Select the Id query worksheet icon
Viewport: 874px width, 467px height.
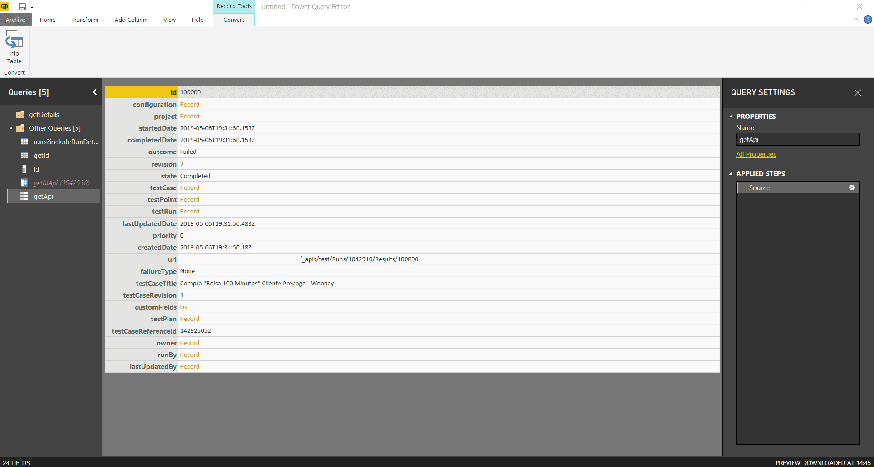coord(24,169)
